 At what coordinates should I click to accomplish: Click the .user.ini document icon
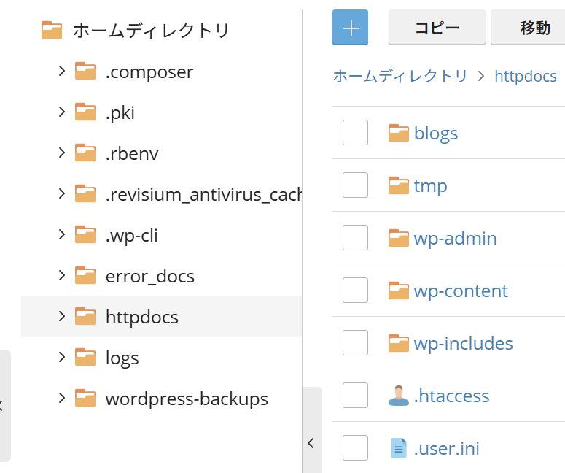pyautogui.click(x=399, y=448)
